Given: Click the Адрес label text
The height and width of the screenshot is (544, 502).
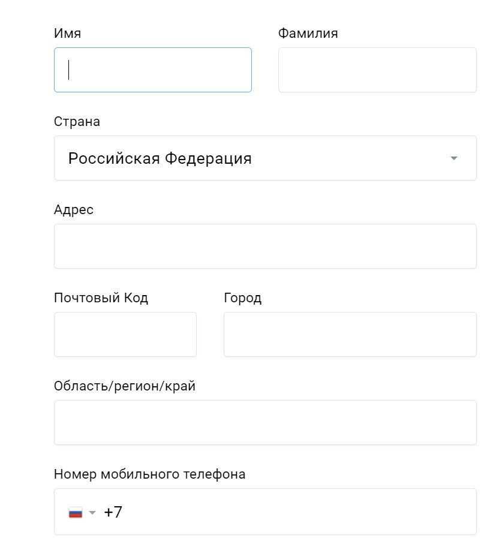Looking at the screenshot, I should click(x=74, y=210).
